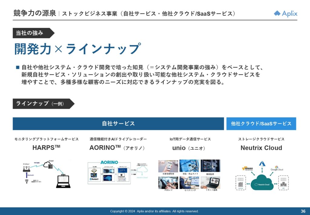The image size is (310, 215).
Task: Select the Neutrix Cloud product name
Action: pos(261,148)
